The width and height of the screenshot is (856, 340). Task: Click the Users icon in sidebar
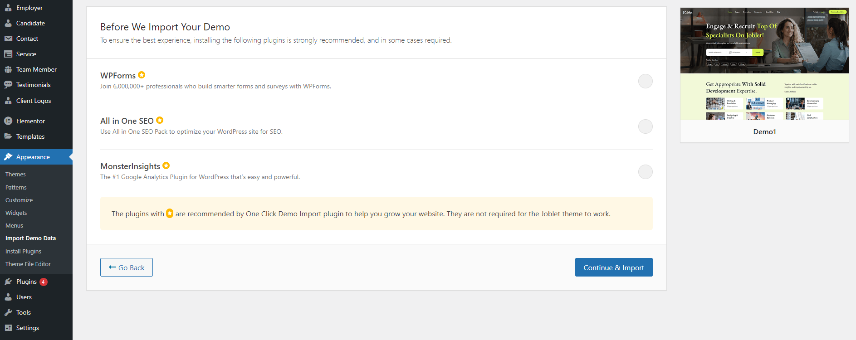point(8,297)
